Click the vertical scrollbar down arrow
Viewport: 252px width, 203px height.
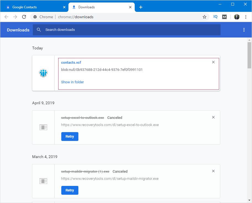[249, 200]
